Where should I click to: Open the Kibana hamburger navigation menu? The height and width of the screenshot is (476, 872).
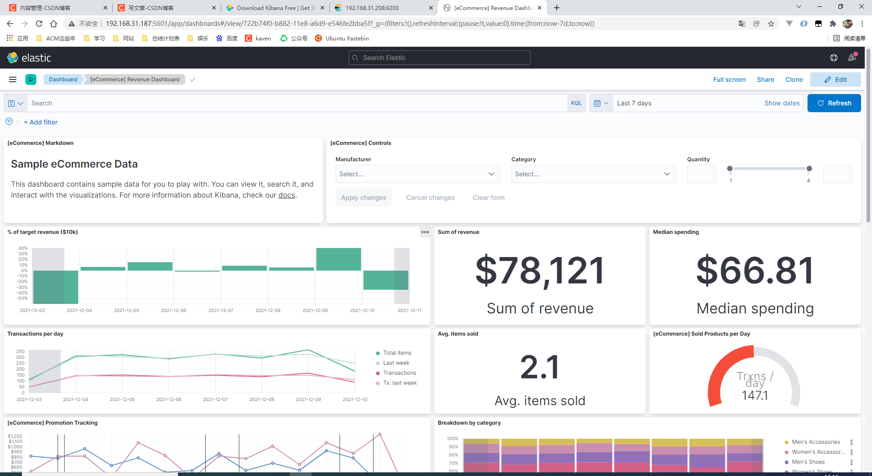pyautogui.click(x=13, y=79)
